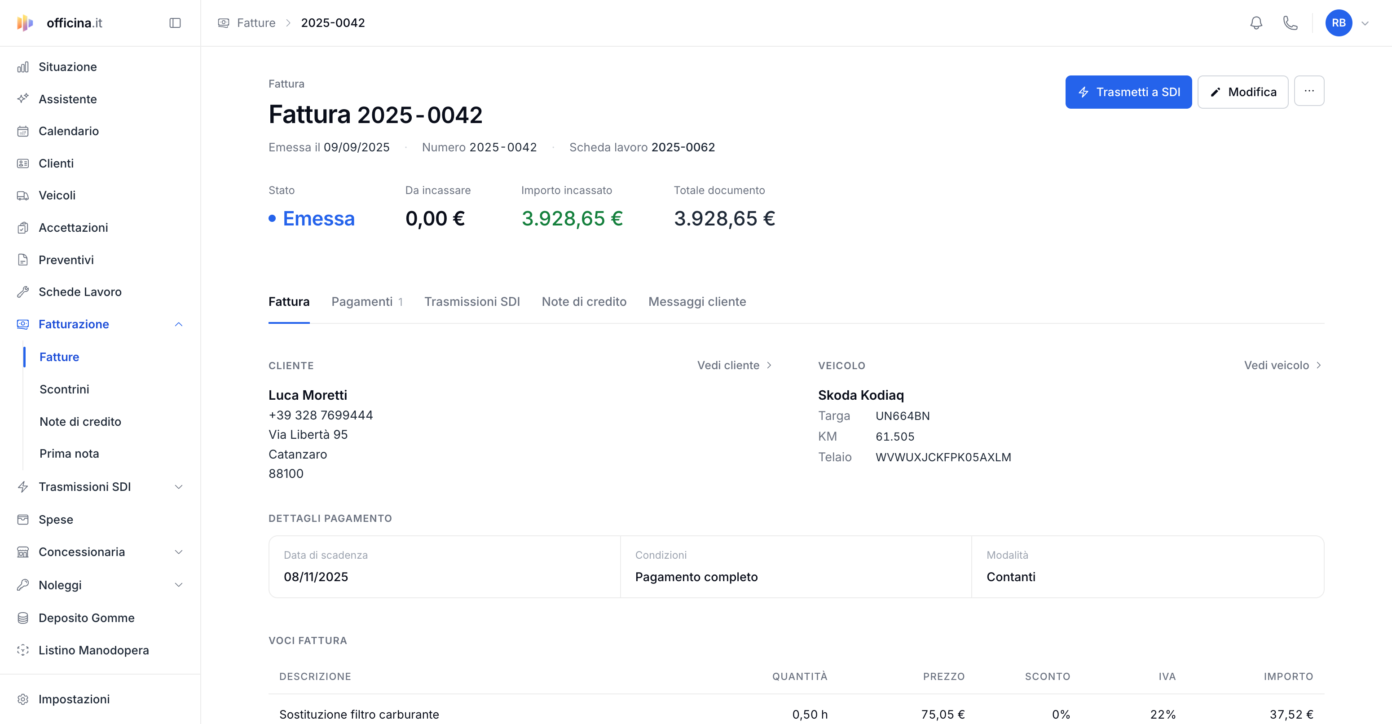Open the Vedi cliente link

click(x=734, y=365)
